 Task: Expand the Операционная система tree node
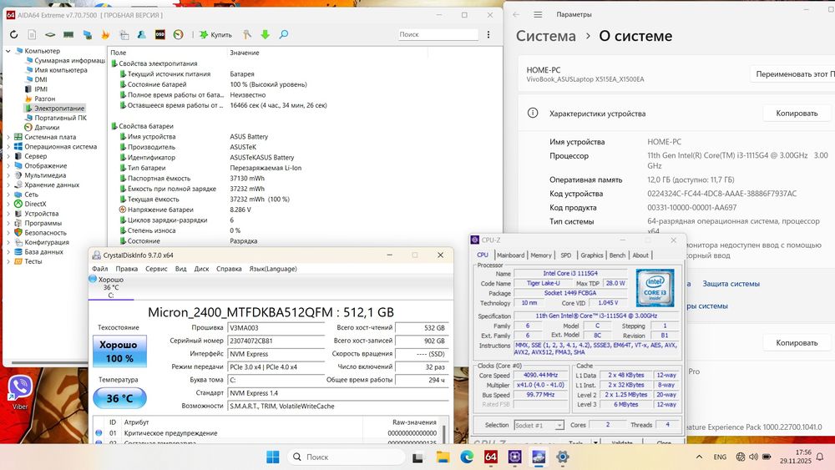tap(8, 146)
